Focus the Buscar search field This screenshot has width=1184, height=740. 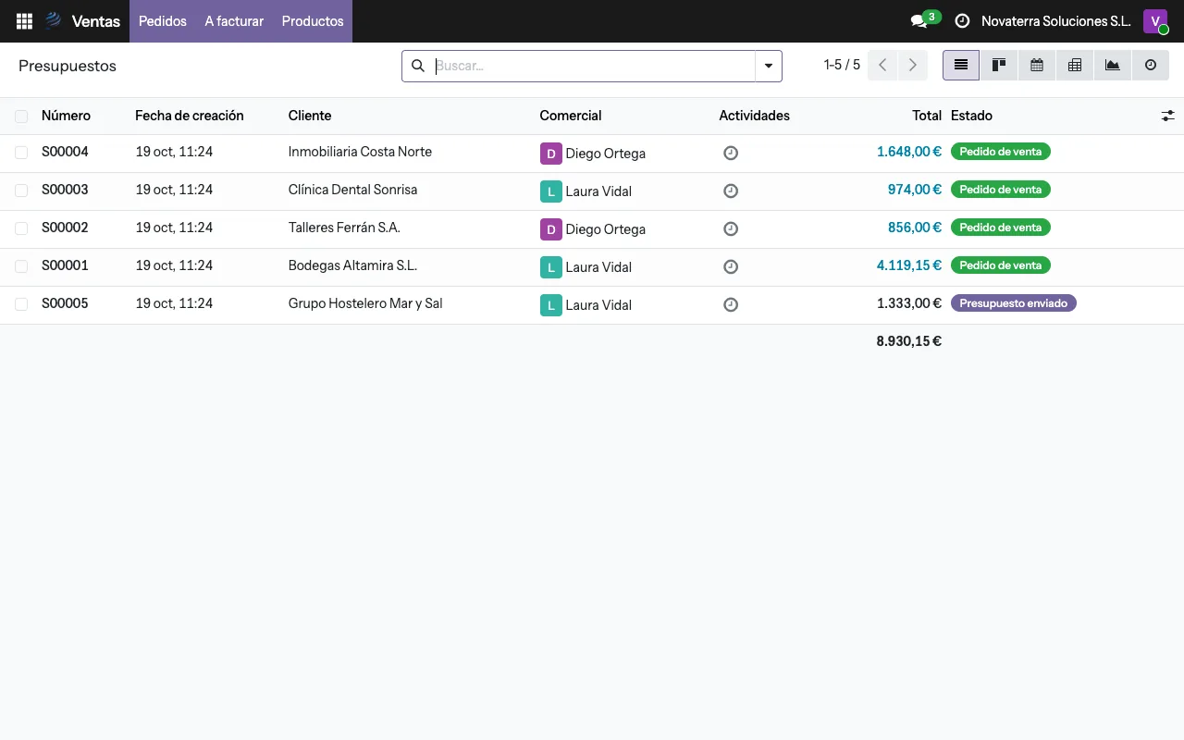tap(594, 66)
